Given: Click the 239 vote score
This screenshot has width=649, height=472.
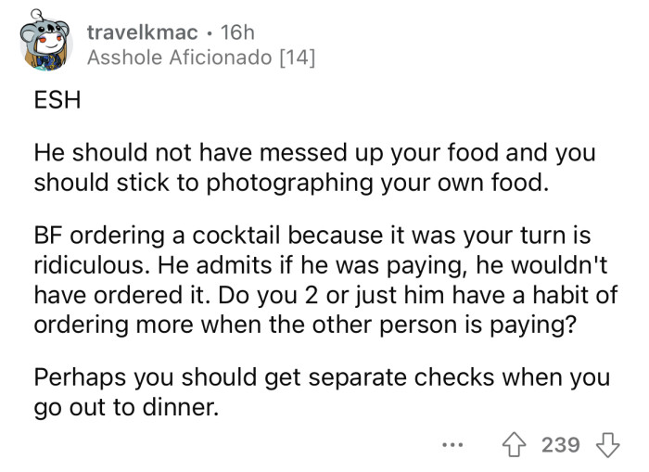Looking at the screenshot, I should pos(560,445).
